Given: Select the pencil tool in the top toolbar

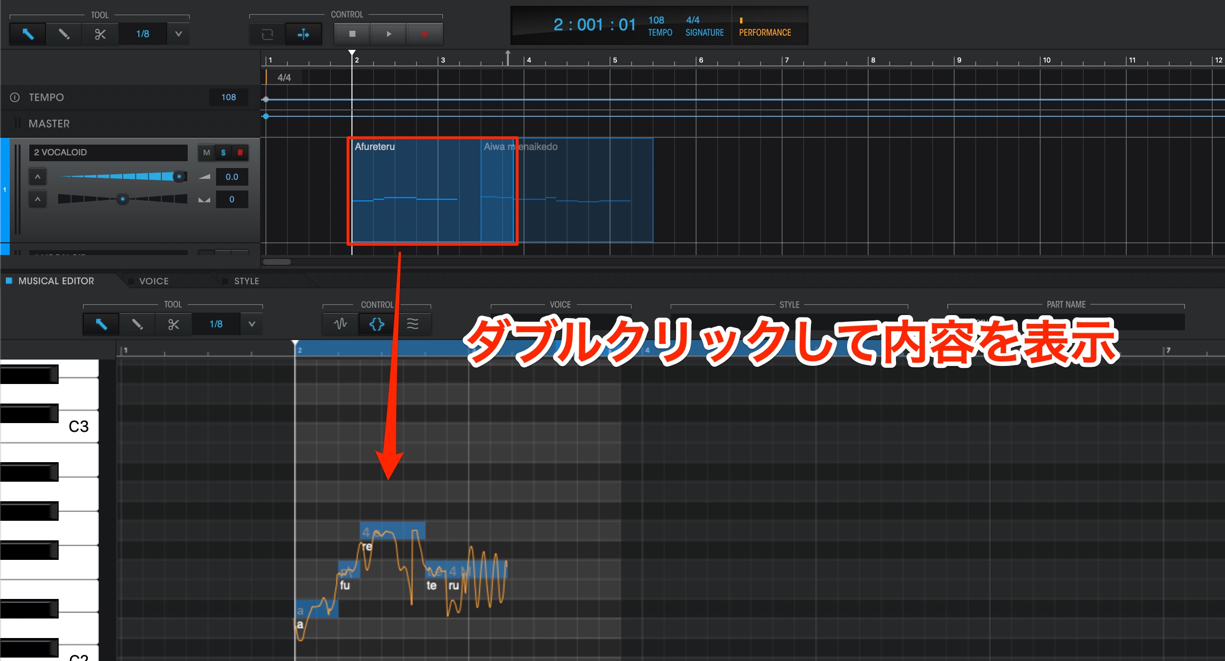Looking at the screenshot, I should (x=64, y=34).
